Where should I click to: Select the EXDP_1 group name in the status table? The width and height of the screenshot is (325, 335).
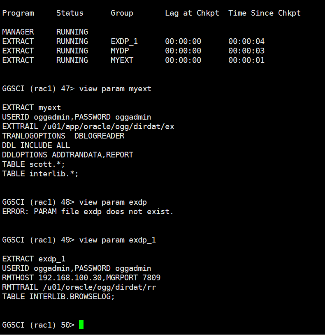[124, 41]
